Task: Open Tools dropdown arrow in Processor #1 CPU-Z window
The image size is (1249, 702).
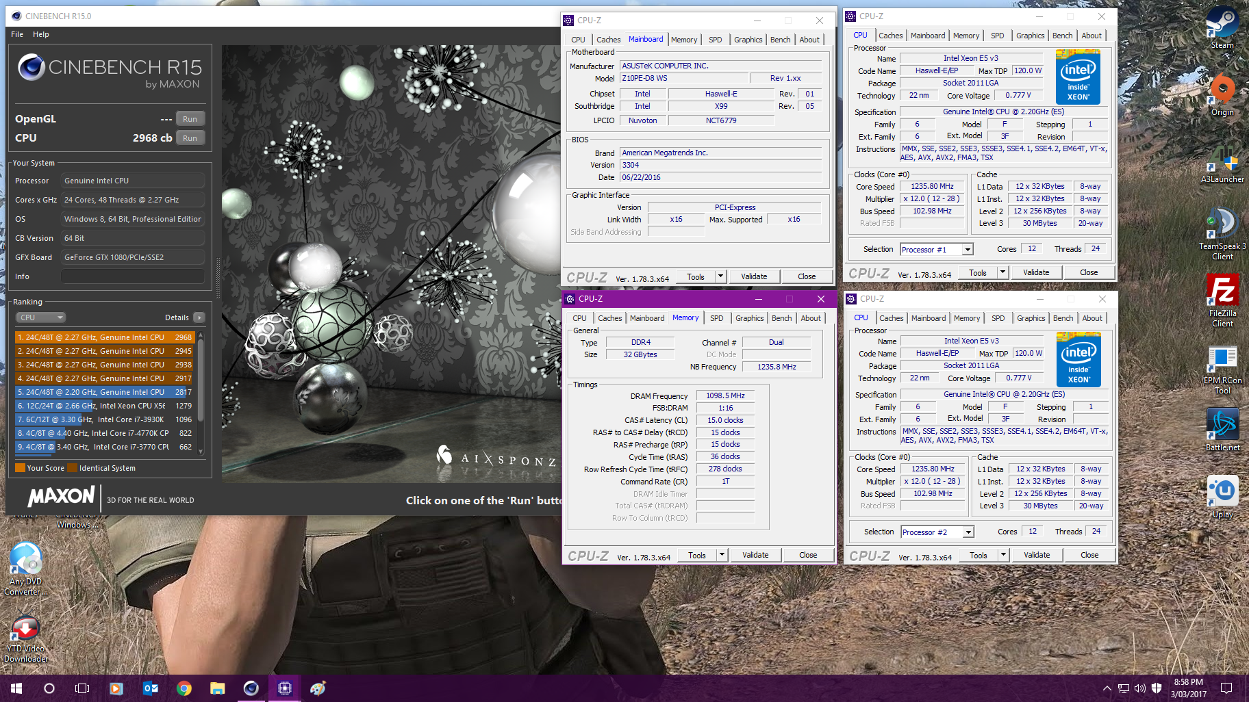Action: tap(1002, 272)
